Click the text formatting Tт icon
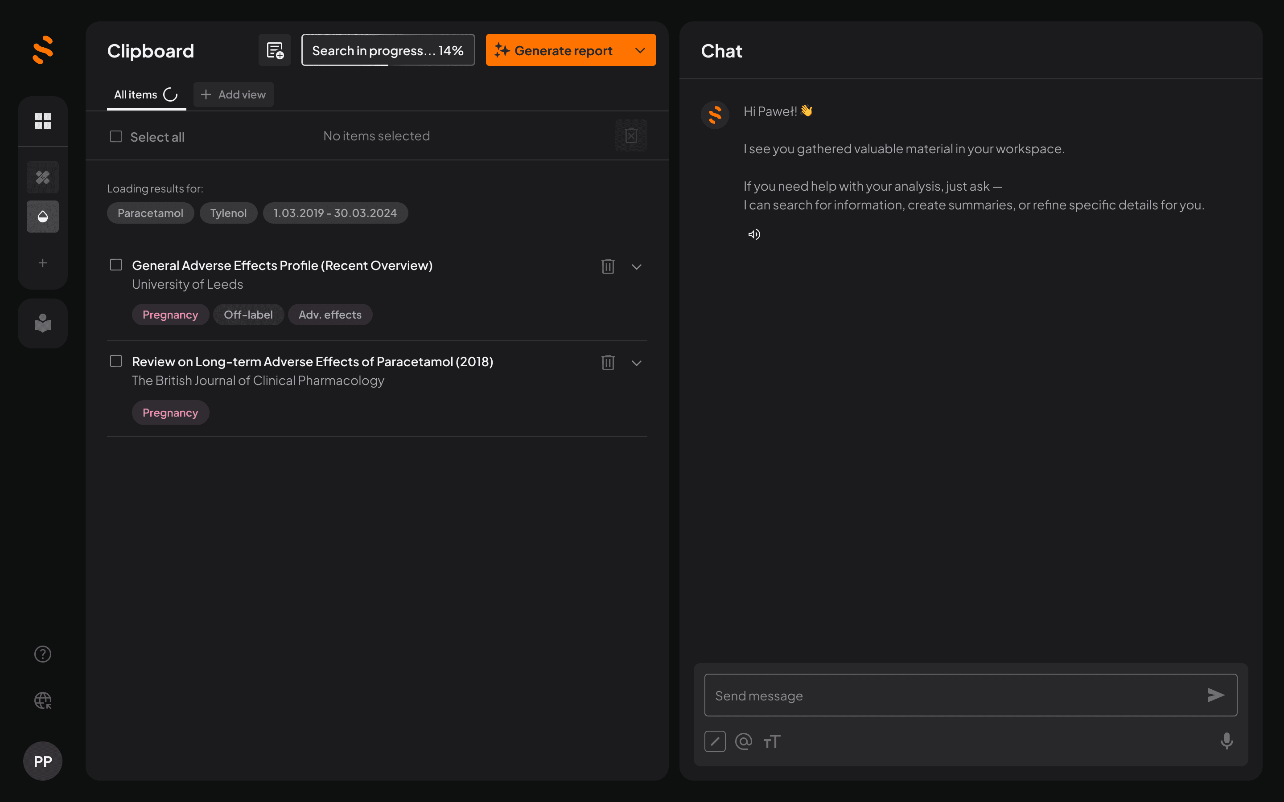The image size is (1284, 802). pos(772,741)
